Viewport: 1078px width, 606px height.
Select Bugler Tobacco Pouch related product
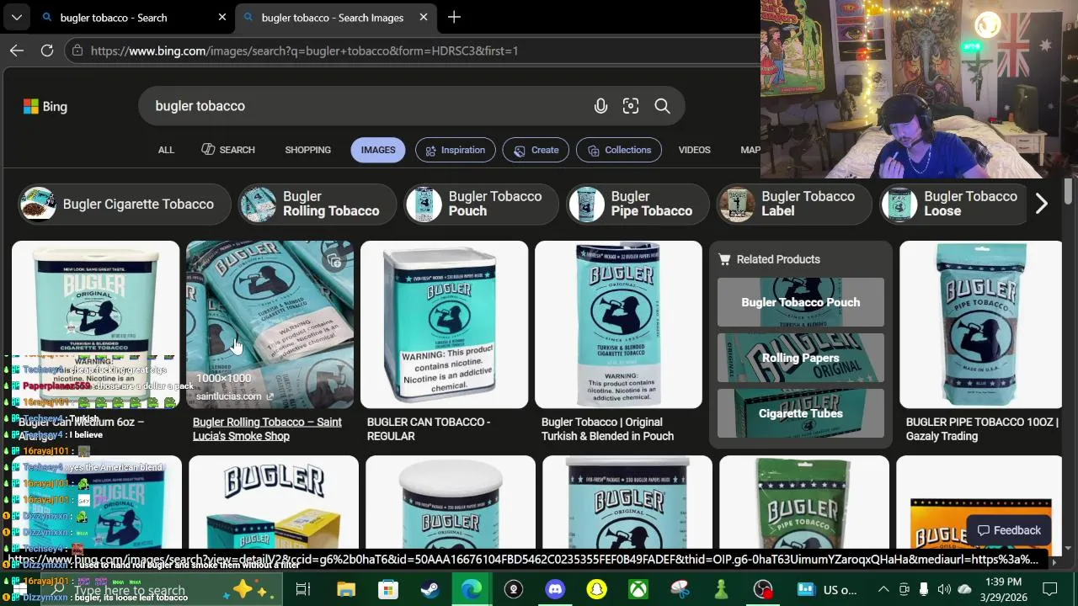[801, 302]
